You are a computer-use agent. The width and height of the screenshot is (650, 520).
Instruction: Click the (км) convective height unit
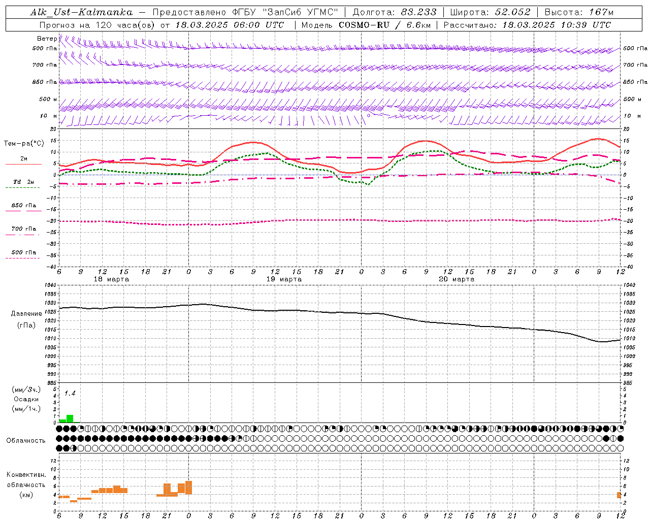[x=26, y=495]
